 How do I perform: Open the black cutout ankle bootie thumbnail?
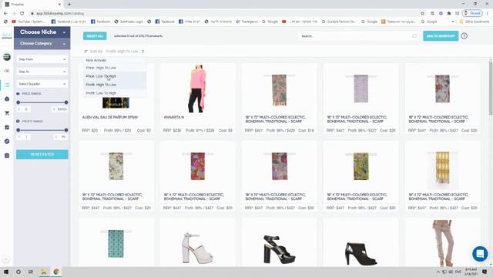(x=361, y=253)
